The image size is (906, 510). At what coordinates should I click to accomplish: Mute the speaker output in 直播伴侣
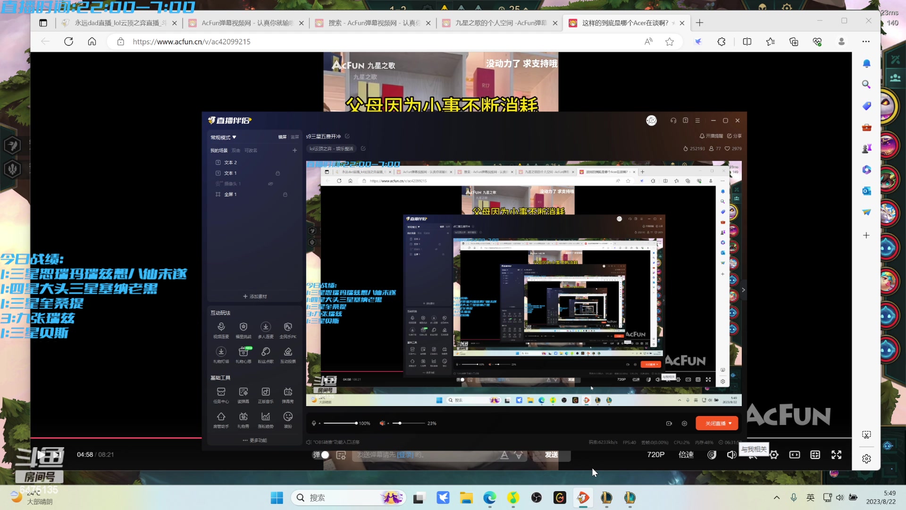[382, 423]
